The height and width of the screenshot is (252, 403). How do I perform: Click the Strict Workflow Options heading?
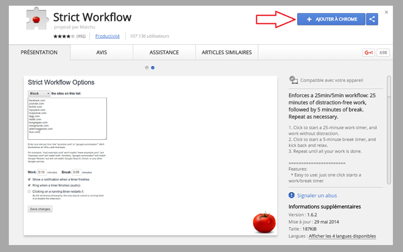click(61, 83)
